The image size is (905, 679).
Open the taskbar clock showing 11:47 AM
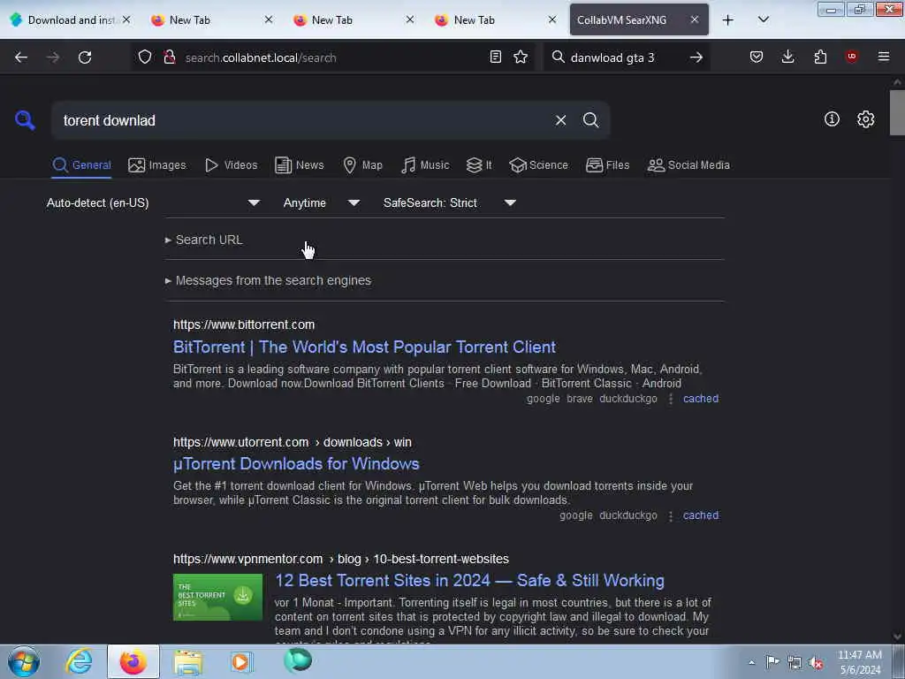tap(860, 662)
